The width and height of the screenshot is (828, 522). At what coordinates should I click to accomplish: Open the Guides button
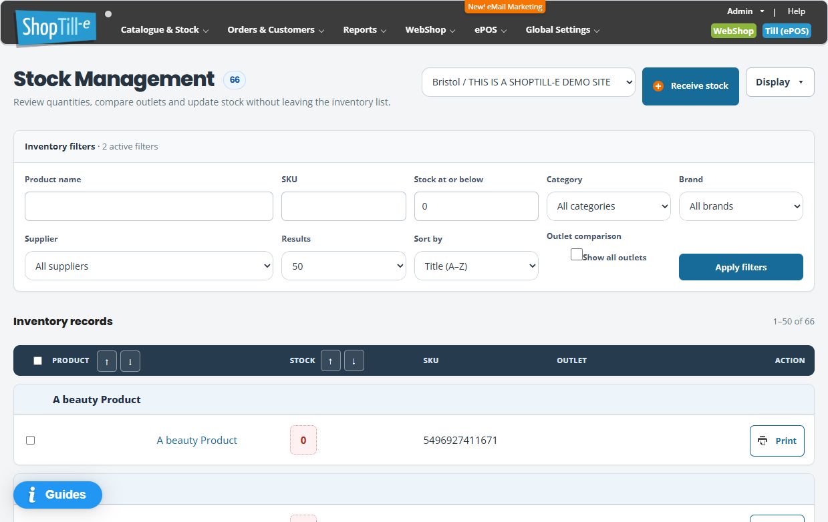[57, 495]
